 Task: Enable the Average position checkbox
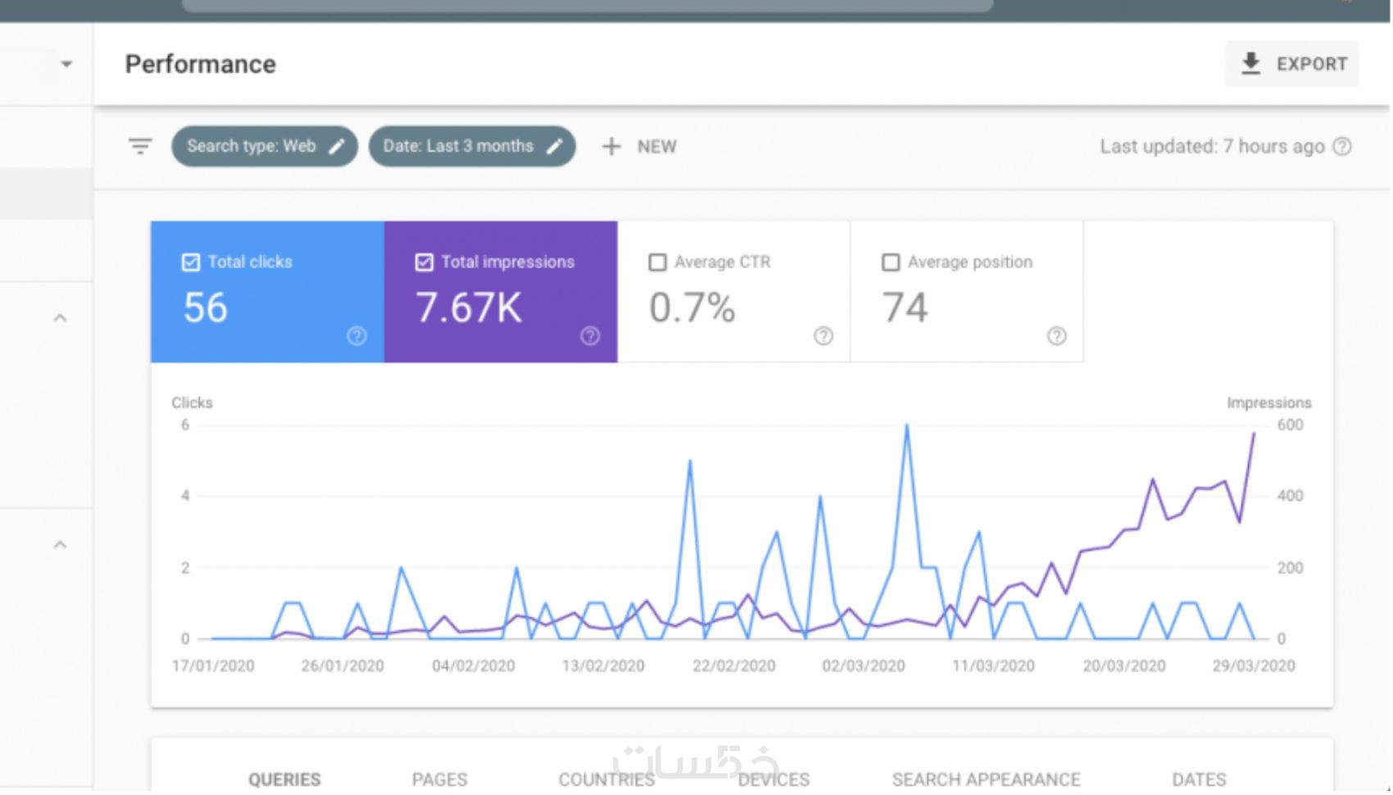tap(891, 262)
